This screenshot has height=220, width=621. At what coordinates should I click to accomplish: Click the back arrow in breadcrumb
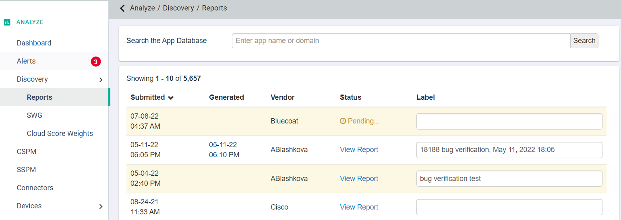point(122,8)
